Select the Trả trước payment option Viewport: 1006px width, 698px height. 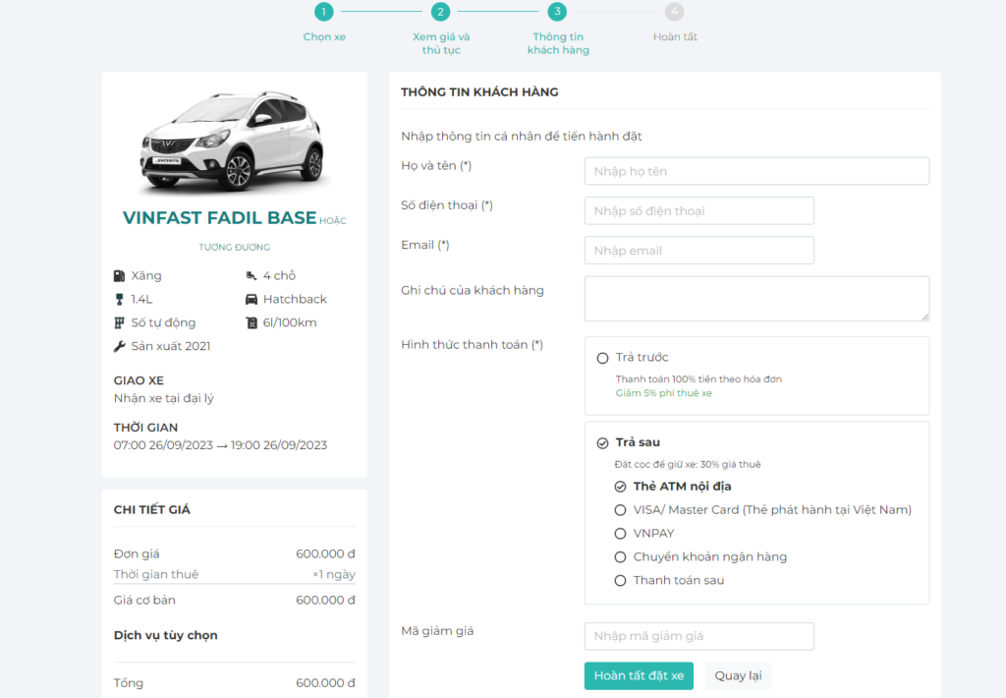click(x=603, y=358)
